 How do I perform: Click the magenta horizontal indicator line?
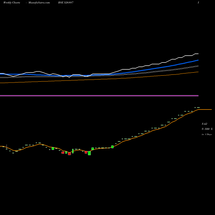[x=99, y=95]
